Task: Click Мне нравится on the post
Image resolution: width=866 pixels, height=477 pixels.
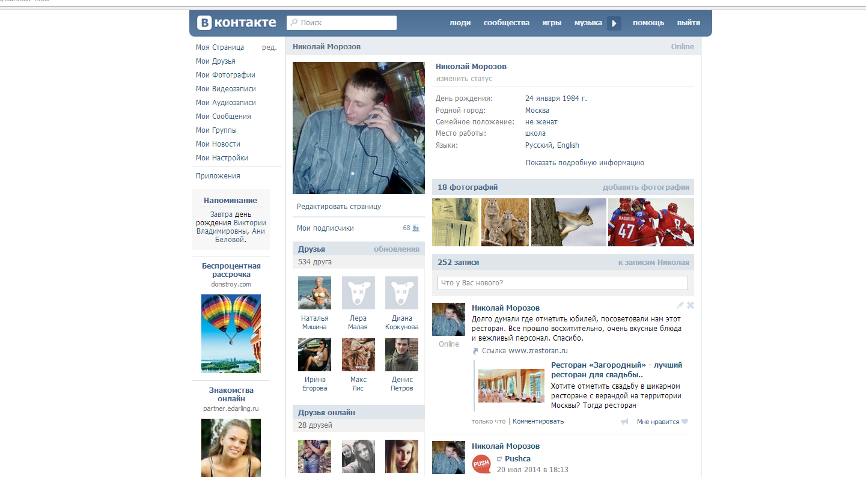Action: point(658,422)
